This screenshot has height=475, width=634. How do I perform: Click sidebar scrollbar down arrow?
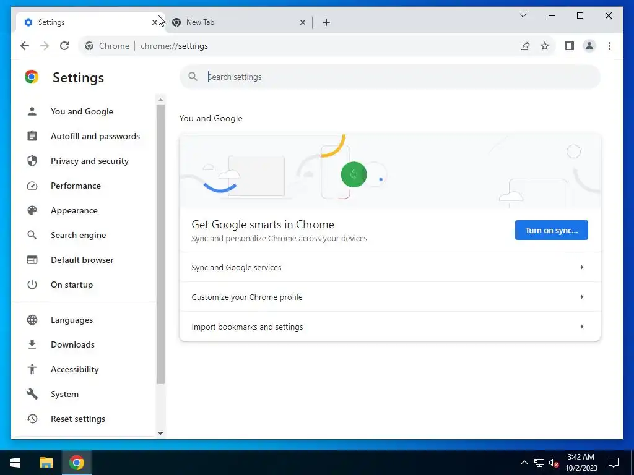tap(160, 434)
